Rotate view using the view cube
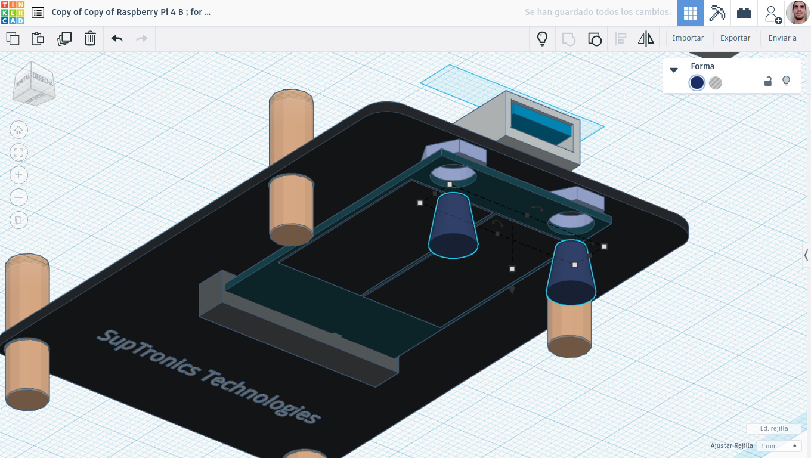Image resolution: width=811 pixels, height=458 pixels. (34, 83)
